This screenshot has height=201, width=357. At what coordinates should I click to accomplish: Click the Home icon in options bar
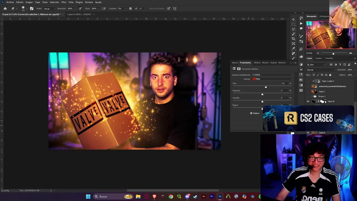5,8
